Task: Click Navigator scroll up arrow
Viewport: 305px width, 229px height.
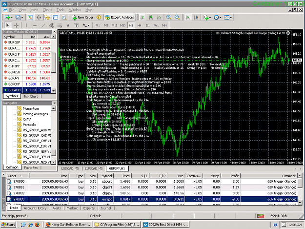Action: click(54, 108)
